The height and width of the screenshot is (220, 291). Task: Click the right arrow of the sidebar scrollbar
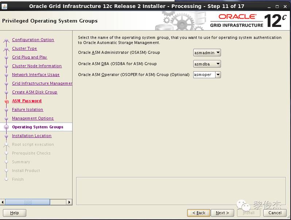tap(69, 202)
